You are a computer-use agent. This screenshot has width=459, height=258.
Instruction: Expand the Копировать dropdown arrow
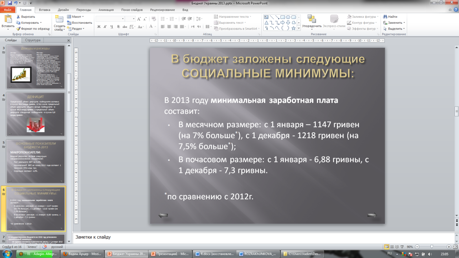click(41, 23)
